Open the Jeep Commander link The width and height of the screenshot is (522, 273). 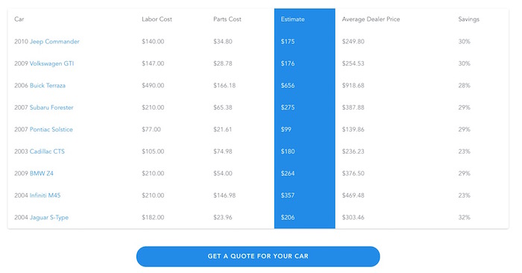[x=54, y=42]
